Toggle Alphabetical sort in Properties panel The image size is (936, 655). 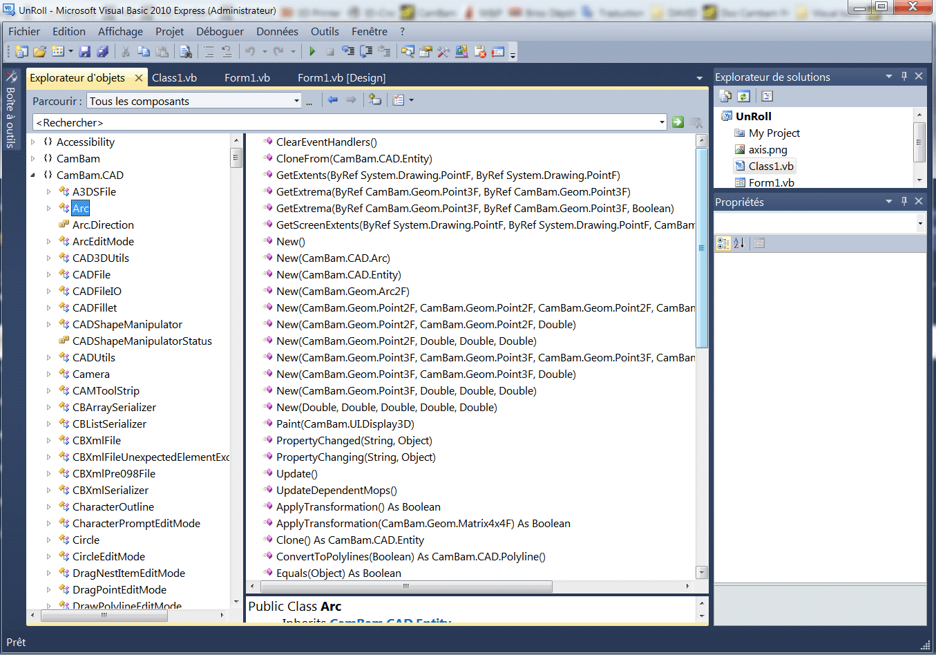pyautogui.click(x=739, y=243)
